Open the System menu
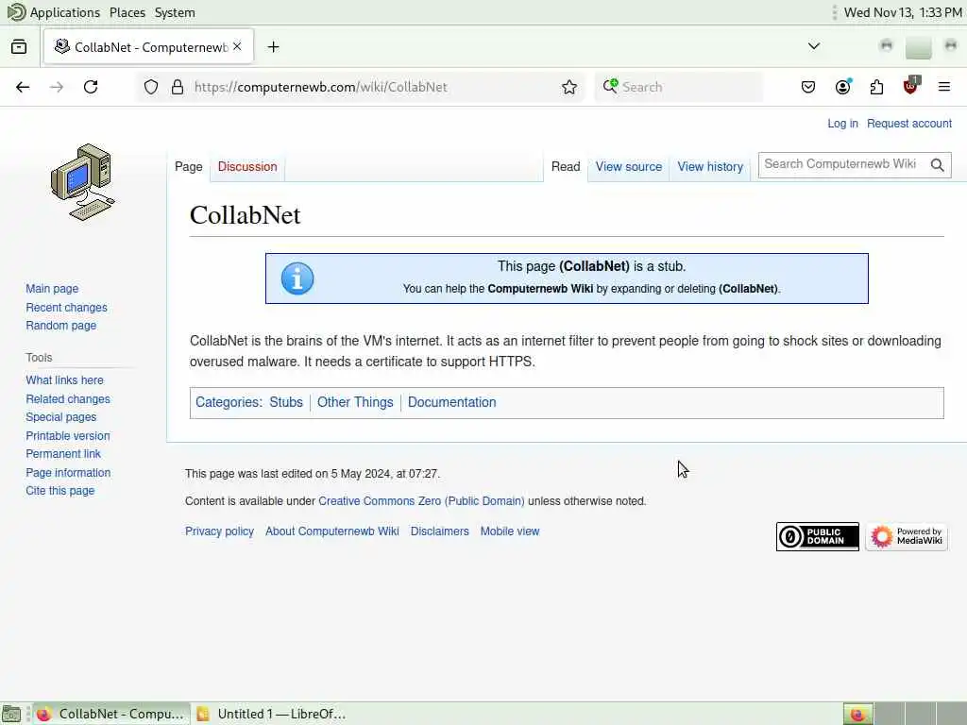This screenshot has height=725, width=967. click(175, 12)
